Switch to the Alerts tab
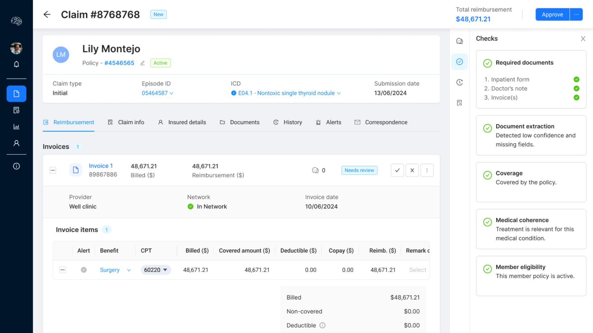593x333 pixels. [x=329, y=122]
